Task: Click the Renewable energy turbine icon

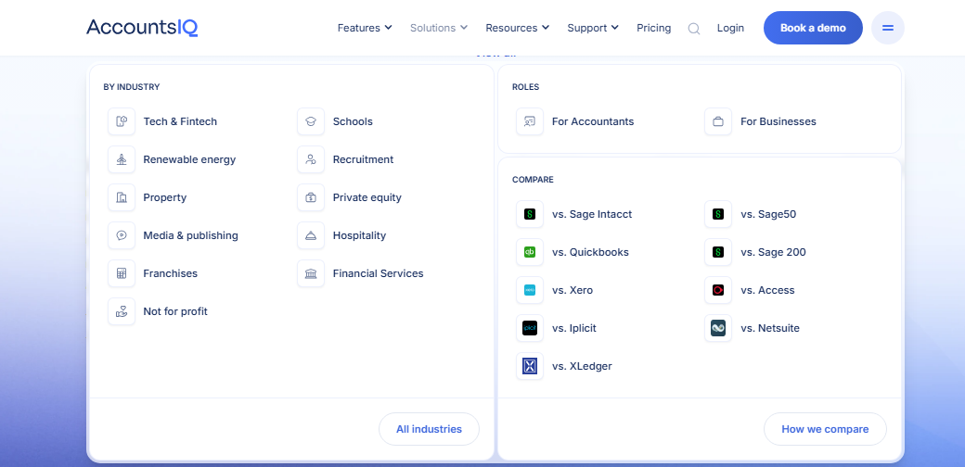Action: [122, 159]
